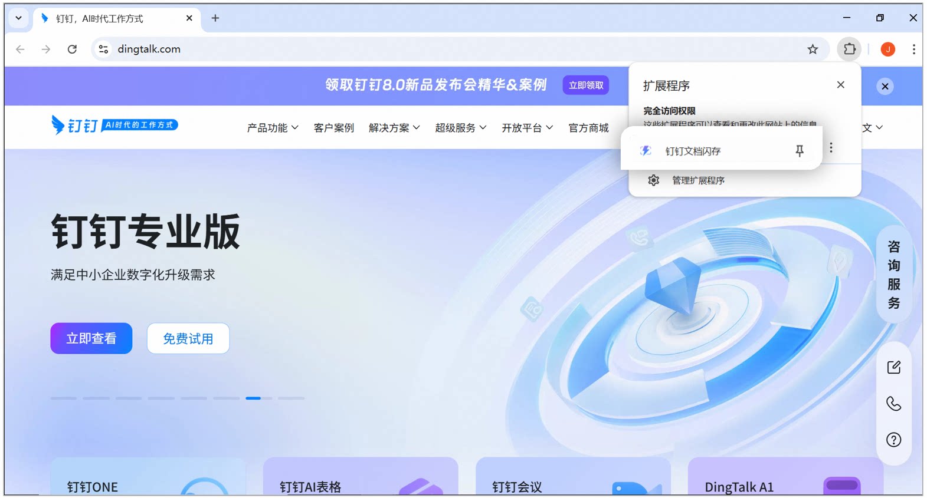Viewport: 927px width, 498px height.
Task: Open the feedback edit icon in sidebar
Action: (893, 367)
